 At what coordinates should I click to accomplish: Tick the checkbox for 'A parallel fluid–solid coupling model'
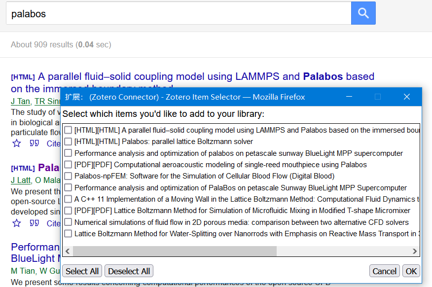point(68,130)
